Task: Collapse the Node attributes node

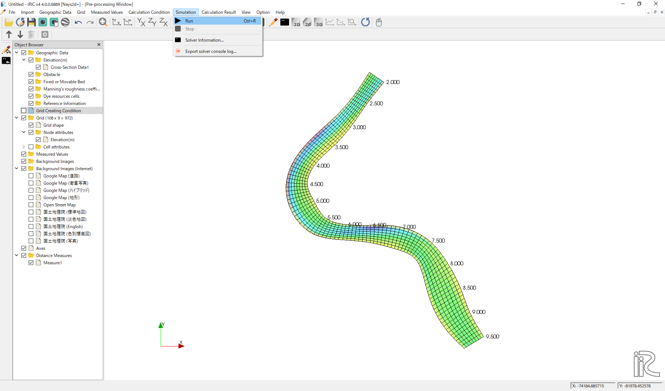Action: [x=24, y=133]
